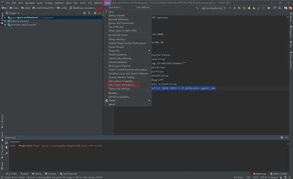Click the Project Structure icon in toolbar
293x179 pixels.
[x=269, y=8]
